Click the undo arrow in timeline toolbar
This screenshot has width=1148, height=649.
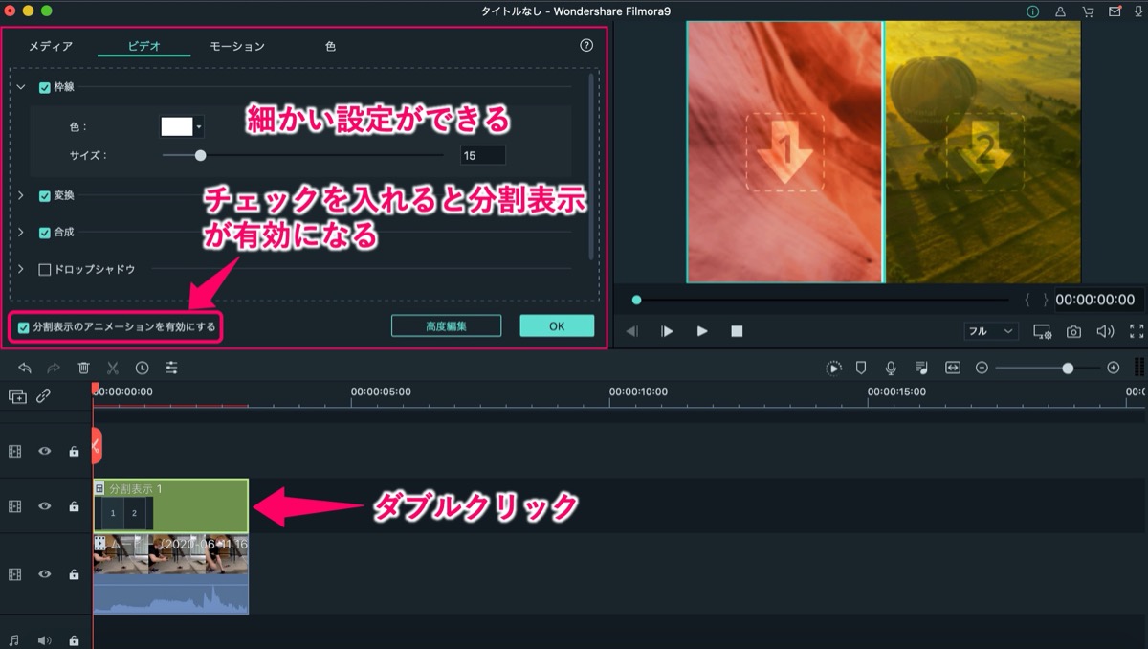[25, 368]
